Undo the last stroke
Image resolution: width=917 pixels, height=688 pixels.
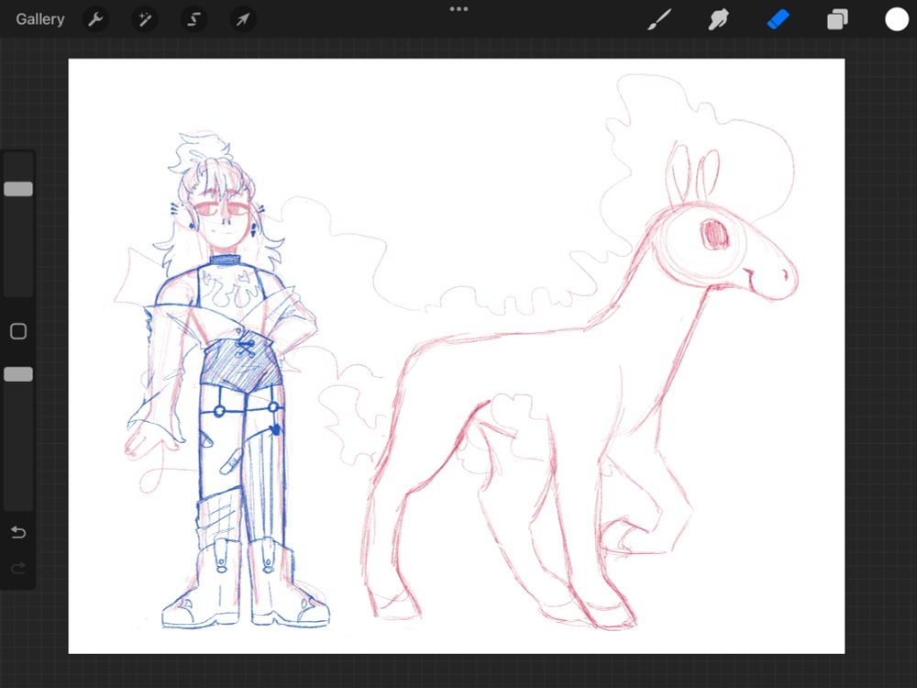click(18, 532)
